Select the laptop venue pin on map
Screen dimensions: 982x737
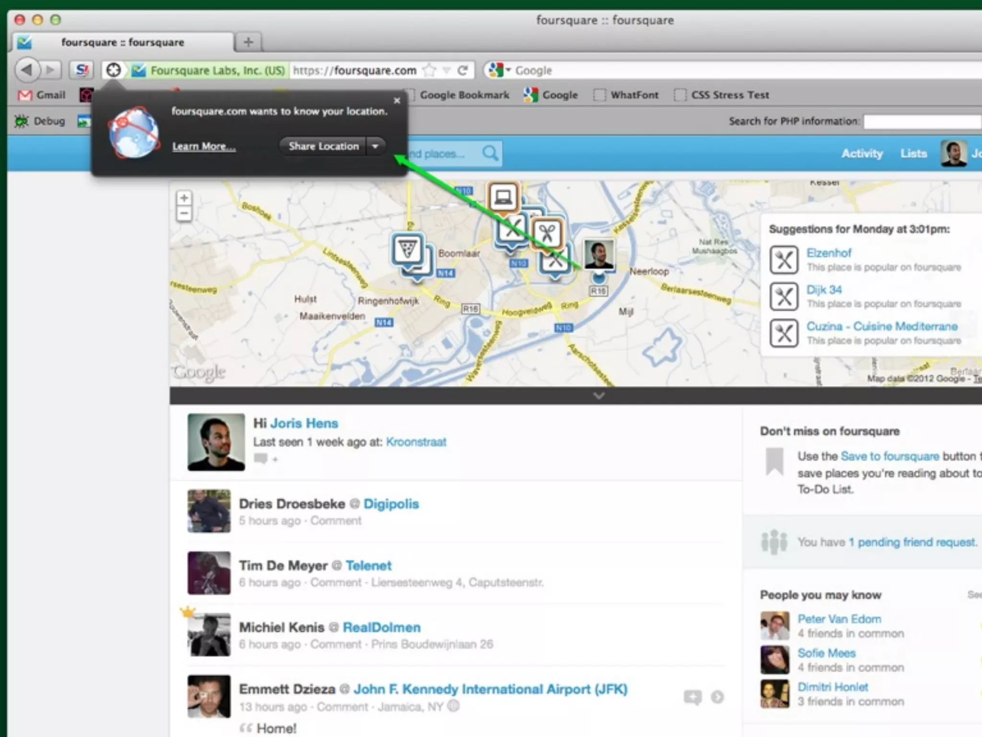click(x=503, y=197)
